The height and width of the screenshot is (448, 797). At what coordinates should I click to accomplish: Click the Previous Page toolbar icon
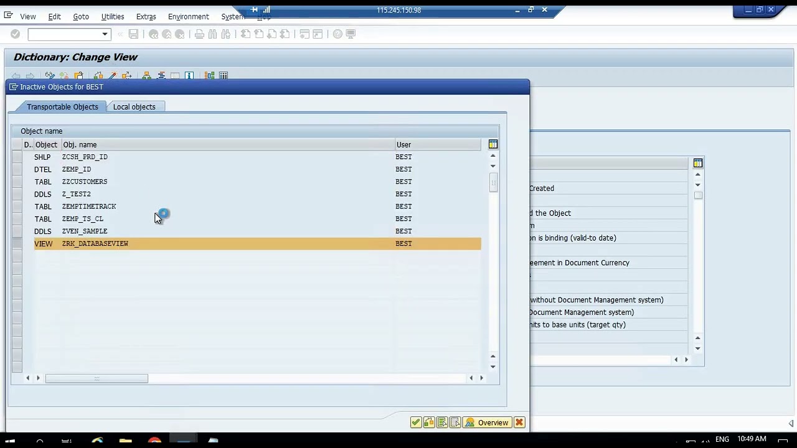[258, 34]
